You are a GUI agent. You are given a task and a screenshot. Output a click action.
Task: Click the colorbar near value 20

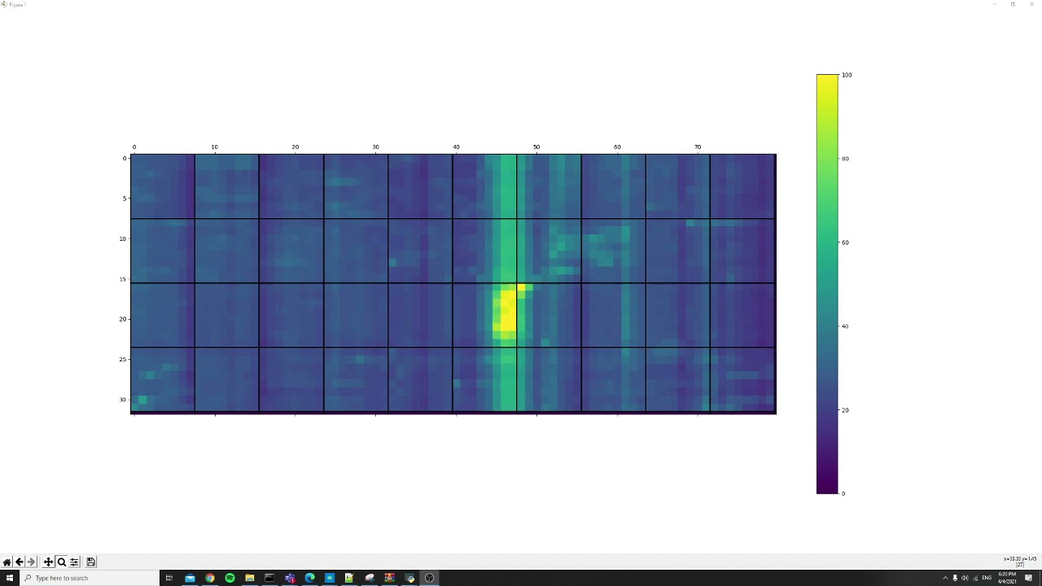point(827,409)
